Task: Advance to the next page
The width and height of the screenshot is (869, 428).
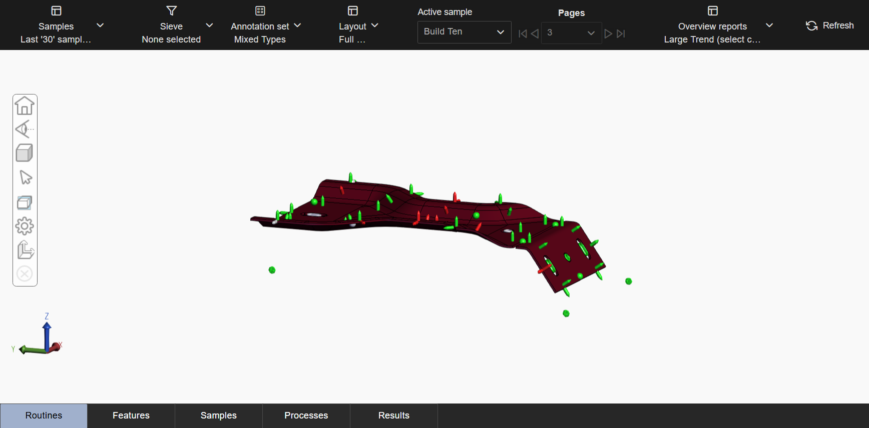Action: pyautogui.click(x=608, y=33)
